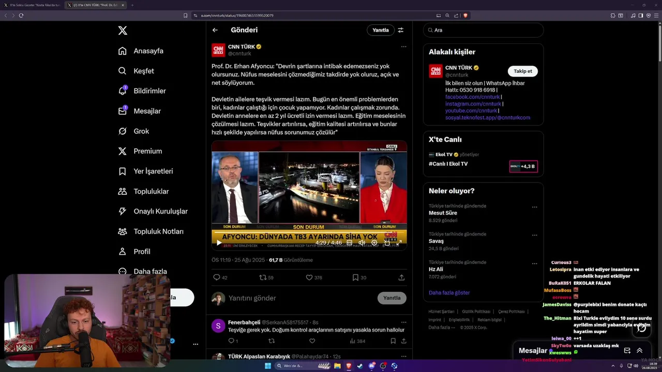Open facebook.com/cnnturk link
Image resolution: width=662 pixels, height=372 pixels.
tap(472, 97)
